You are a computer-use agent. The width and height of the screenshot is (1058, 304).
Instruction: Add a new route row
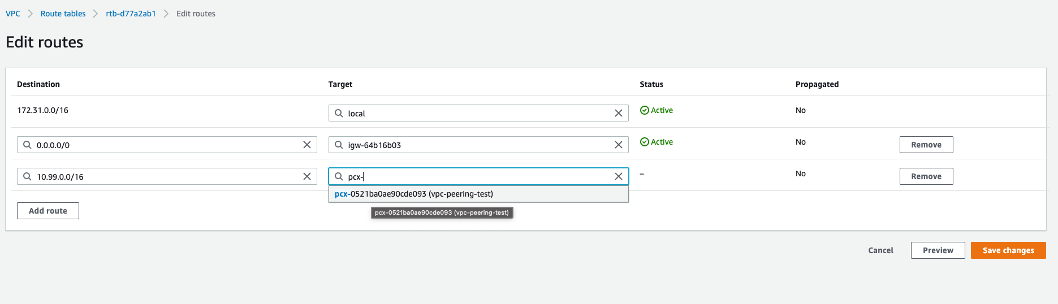point(48,211)
